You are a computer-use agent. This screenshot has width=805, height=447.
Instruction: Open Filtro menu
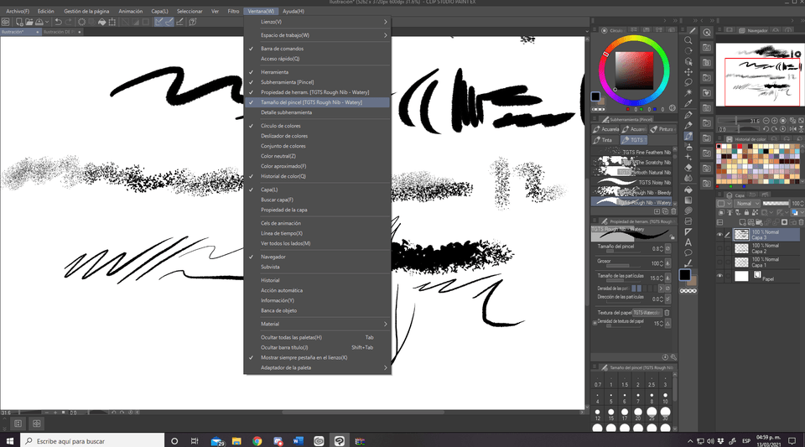point(234,11)
